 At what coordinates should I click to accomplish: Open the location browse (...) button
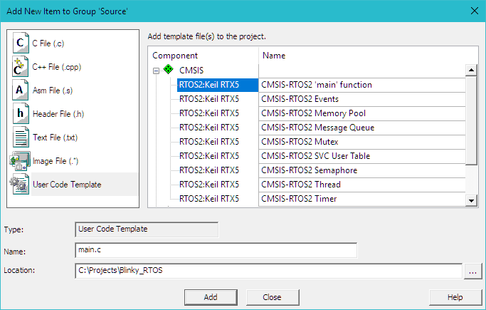pyautogui.click(x=472, y=272)
